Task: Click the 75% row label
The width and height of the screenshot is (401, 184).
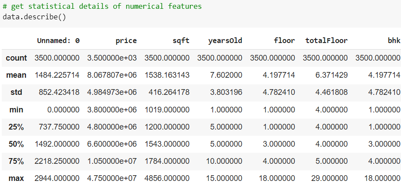Action: click(16, 161)
